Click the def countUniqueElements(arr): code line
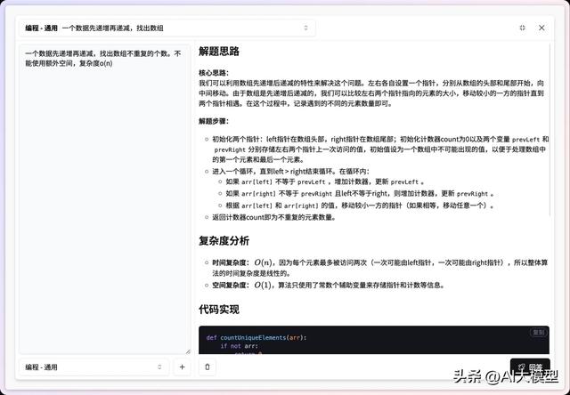Viewport: 570px width, 395px height. pos(256,338)
